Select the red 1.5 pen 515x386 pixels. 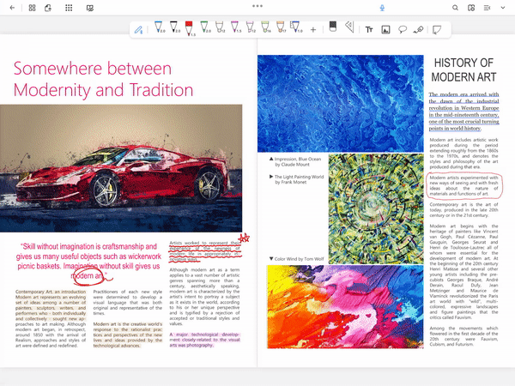tap(190, 28)
